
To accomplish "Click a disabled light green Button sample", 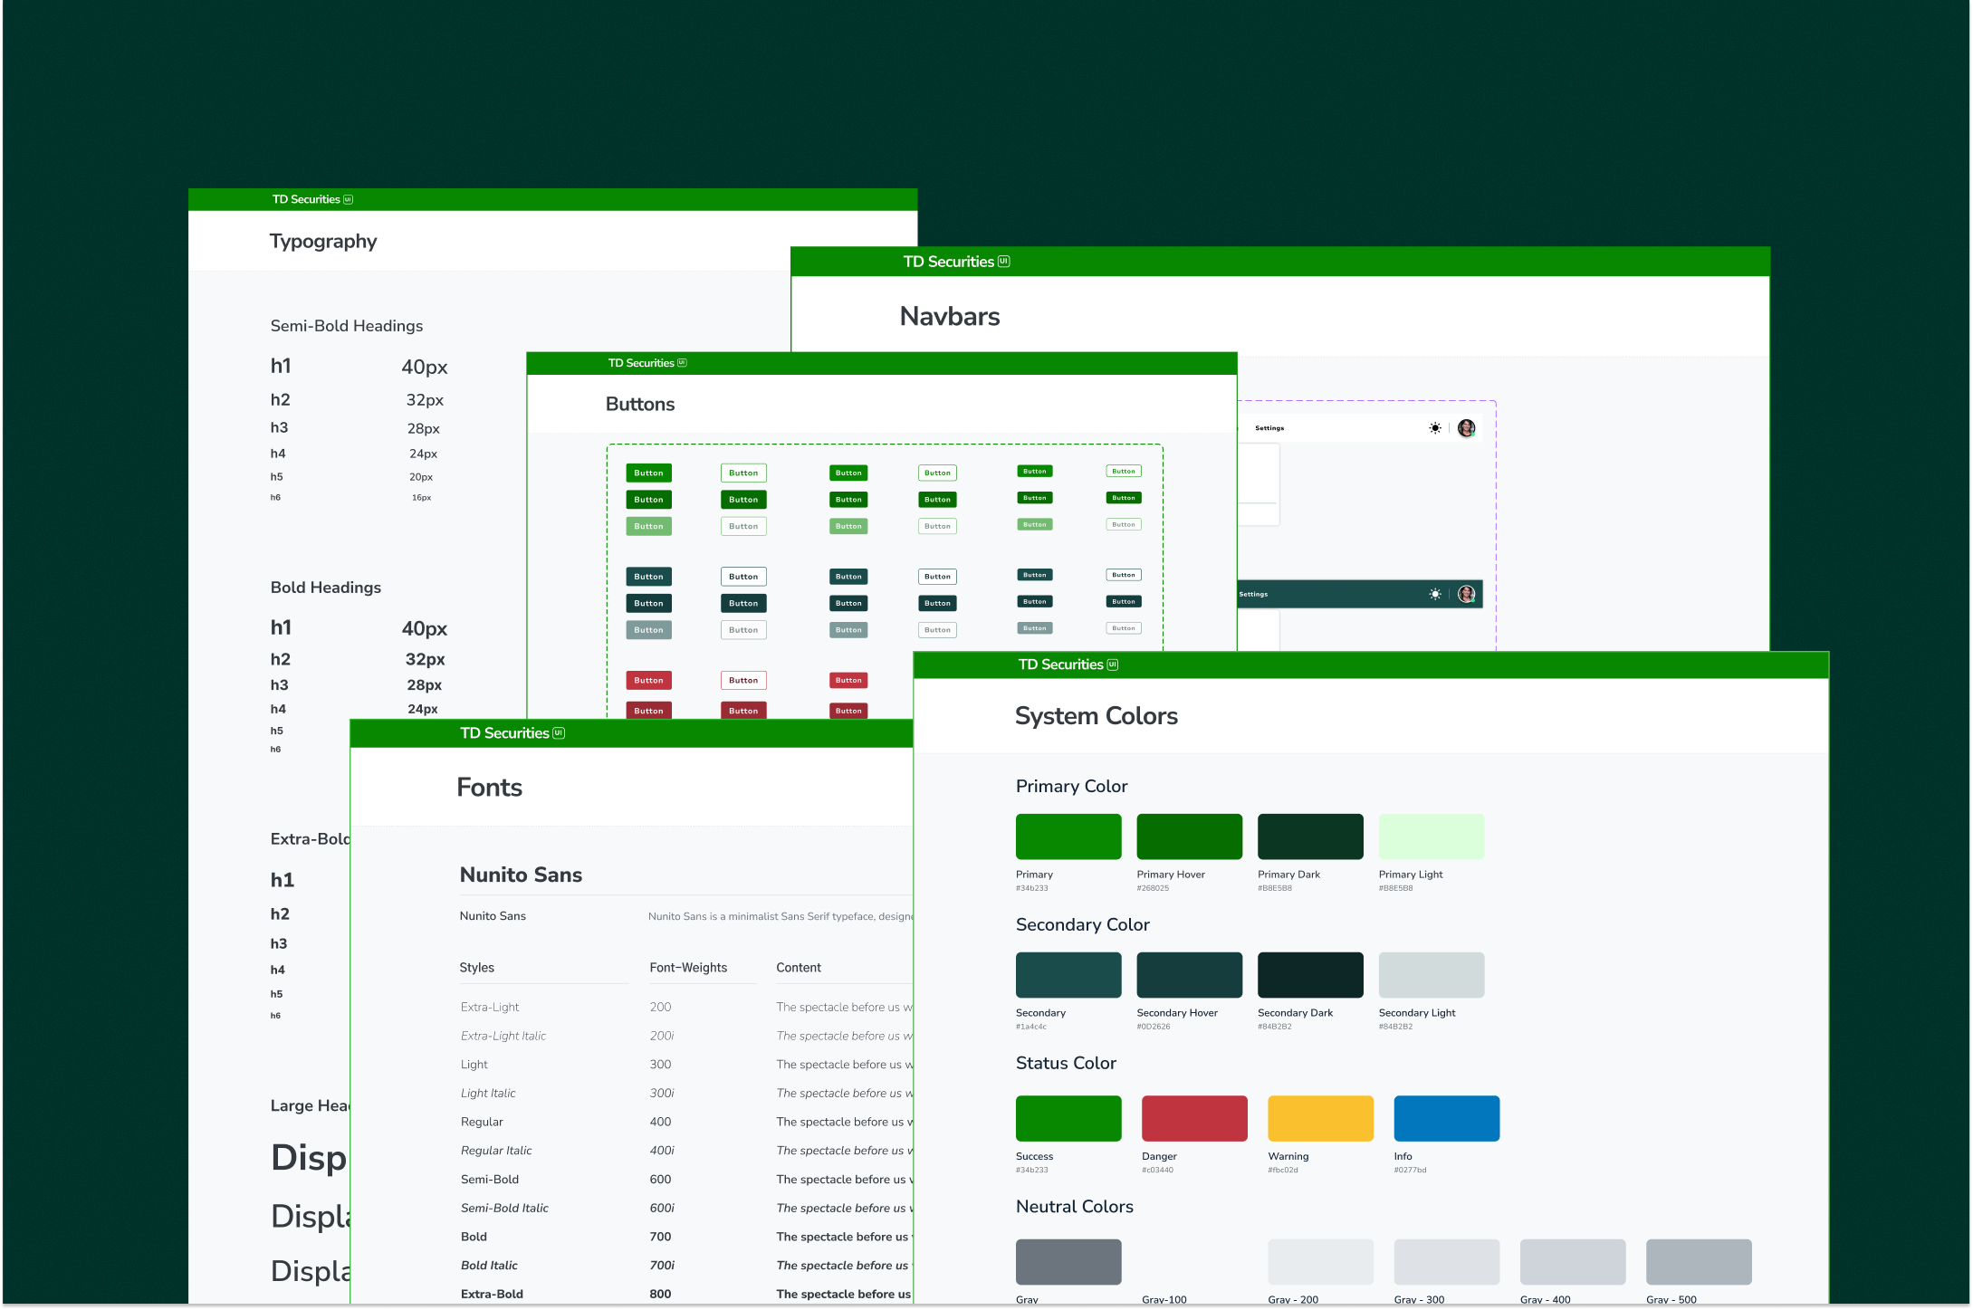I will (648, 526).
